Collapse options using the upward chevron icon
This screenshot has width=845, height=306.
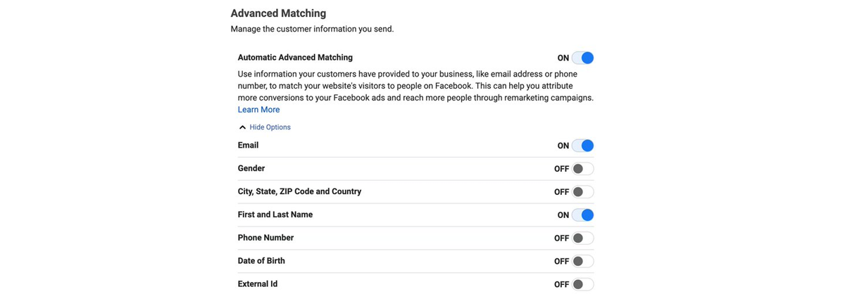(x=242, y=127)
